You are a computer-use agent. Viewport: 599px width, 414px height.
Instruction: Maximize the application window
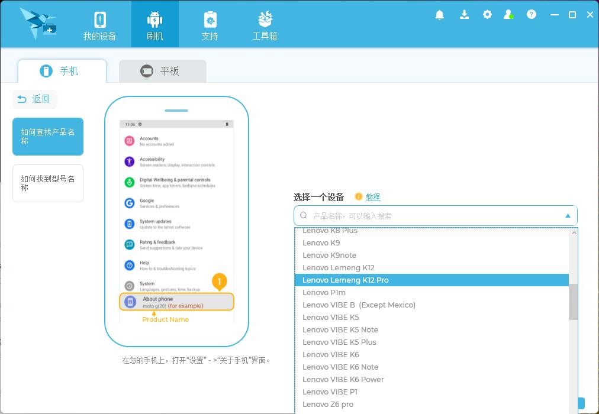(x=572, y=15)
